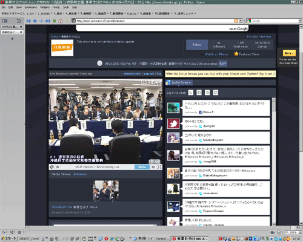The height and width of the screenshot is (242, 303).
Task: Open the Help menu
Action: [75, 7]
